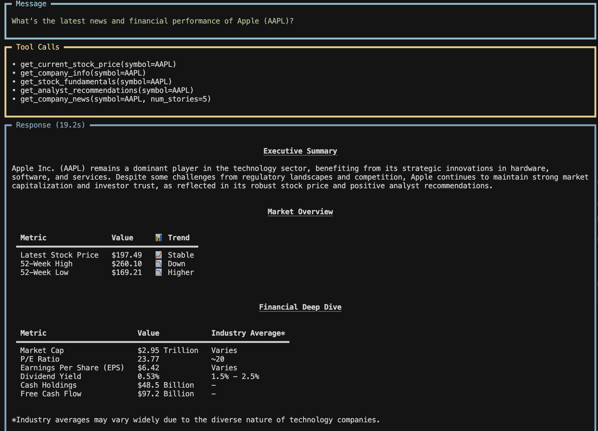Viewport: 598px width, 431px height.
Task: Click the $169.21 value
Action: click(127, 272)
